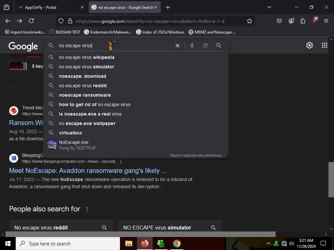Image resolution: width=334 pixels, height=250 pixels.
Task: Open Meet NoEscape Avaddon ransomware result
Action: (x=88, y=171)
